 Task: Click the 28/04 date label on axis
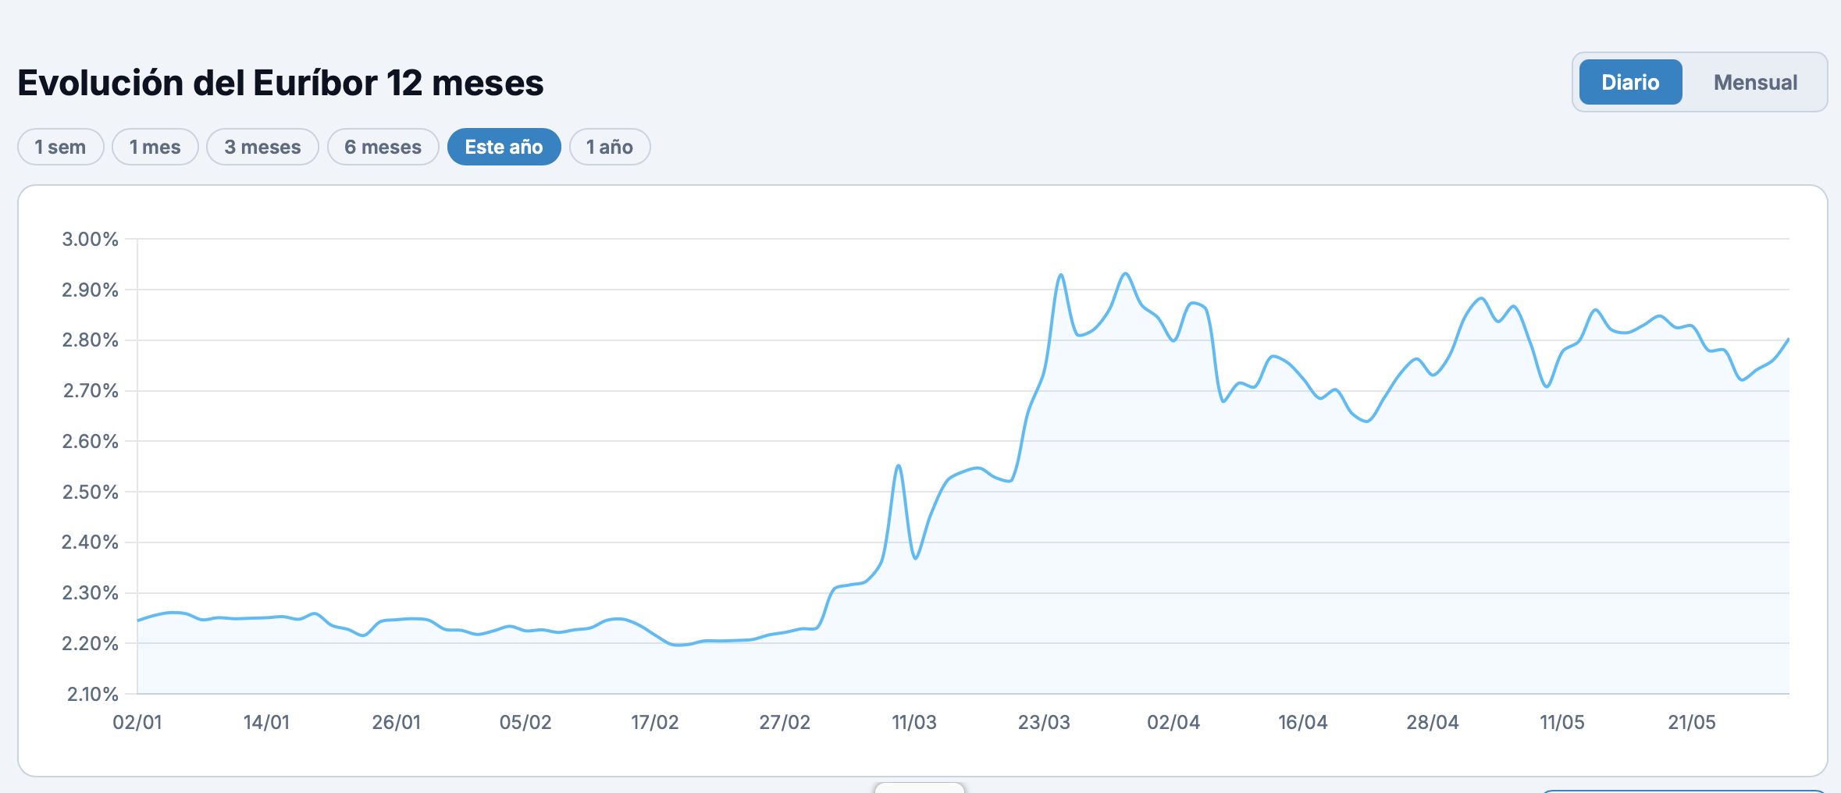point(1433,722)
